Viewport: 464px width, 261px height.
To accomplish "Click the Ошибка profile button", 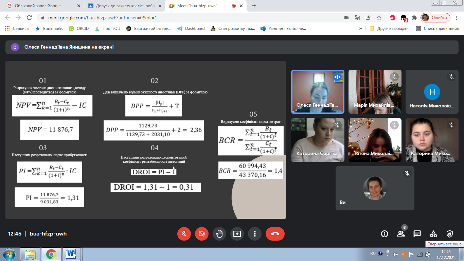I will coord(436,18).
